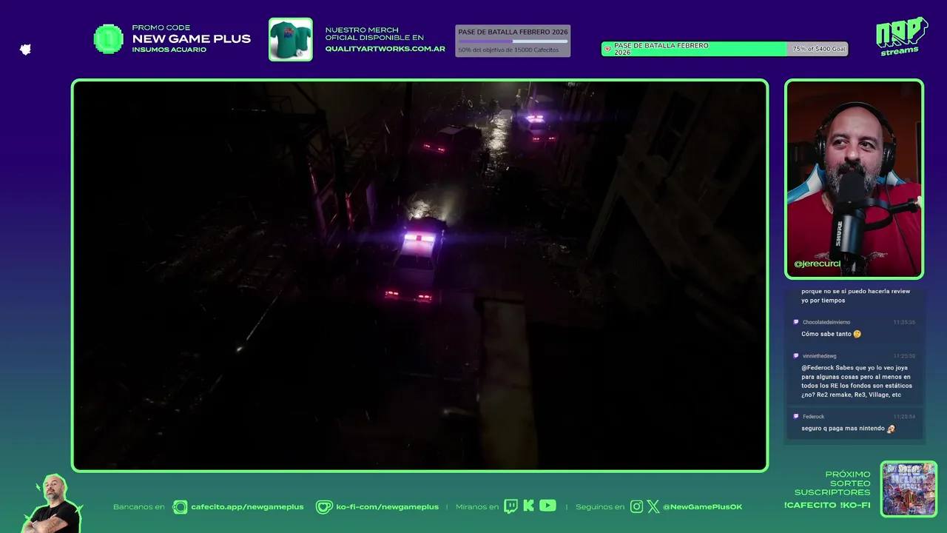The width and height of the screenshot is (947, 533).
Task: Click the YouTube icon in the footer
Action: point(547,506)
